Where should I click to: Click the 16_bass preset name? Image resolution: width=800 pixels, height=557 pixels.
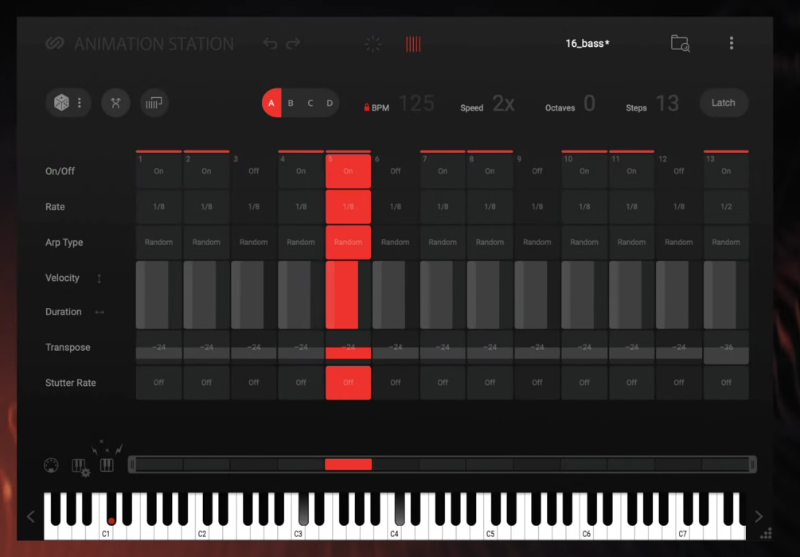(x=587, y=44)
